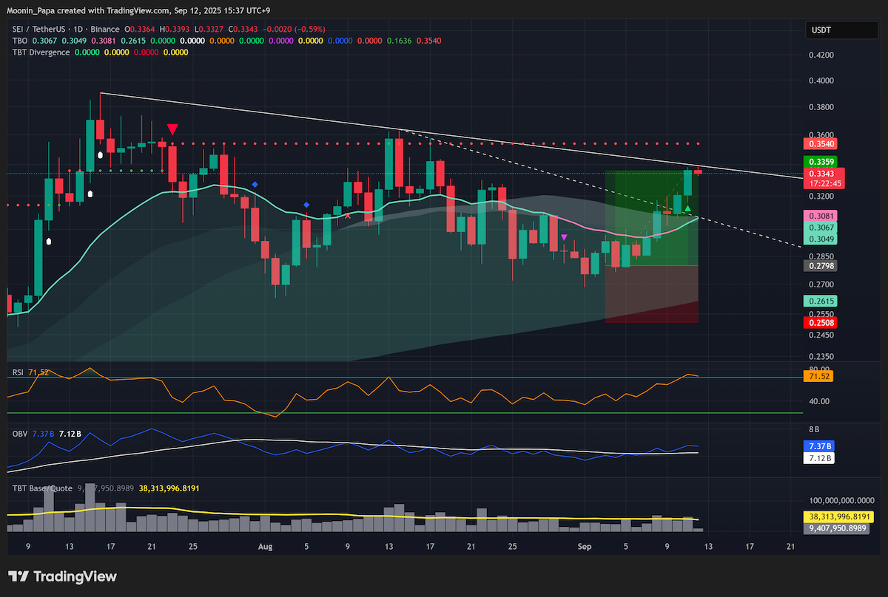Click the RSI pane label
The height and width of the screenshot is (597, 888).
tap(18, 372)
